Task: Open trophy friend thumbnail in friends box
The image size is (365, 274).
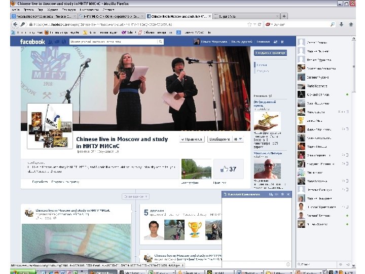Action: point(195,230)
